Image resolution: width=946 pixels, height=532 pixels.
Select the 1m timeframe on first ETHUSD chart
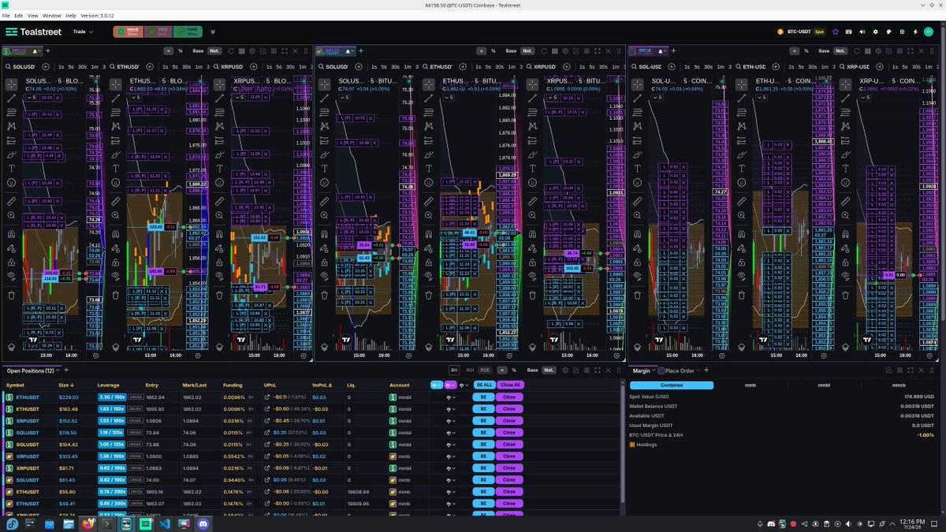coord(198,67)
